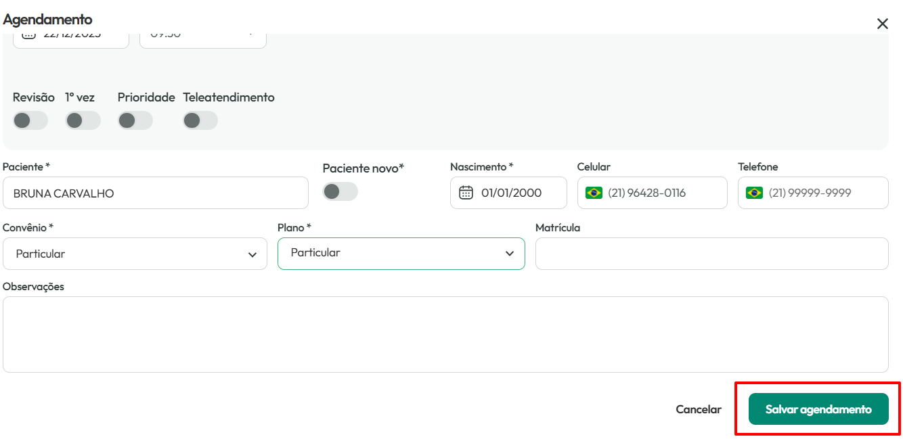Expand the Plano dropdown chevron
This screenshot has width=903, height=439.
point(510,254)
